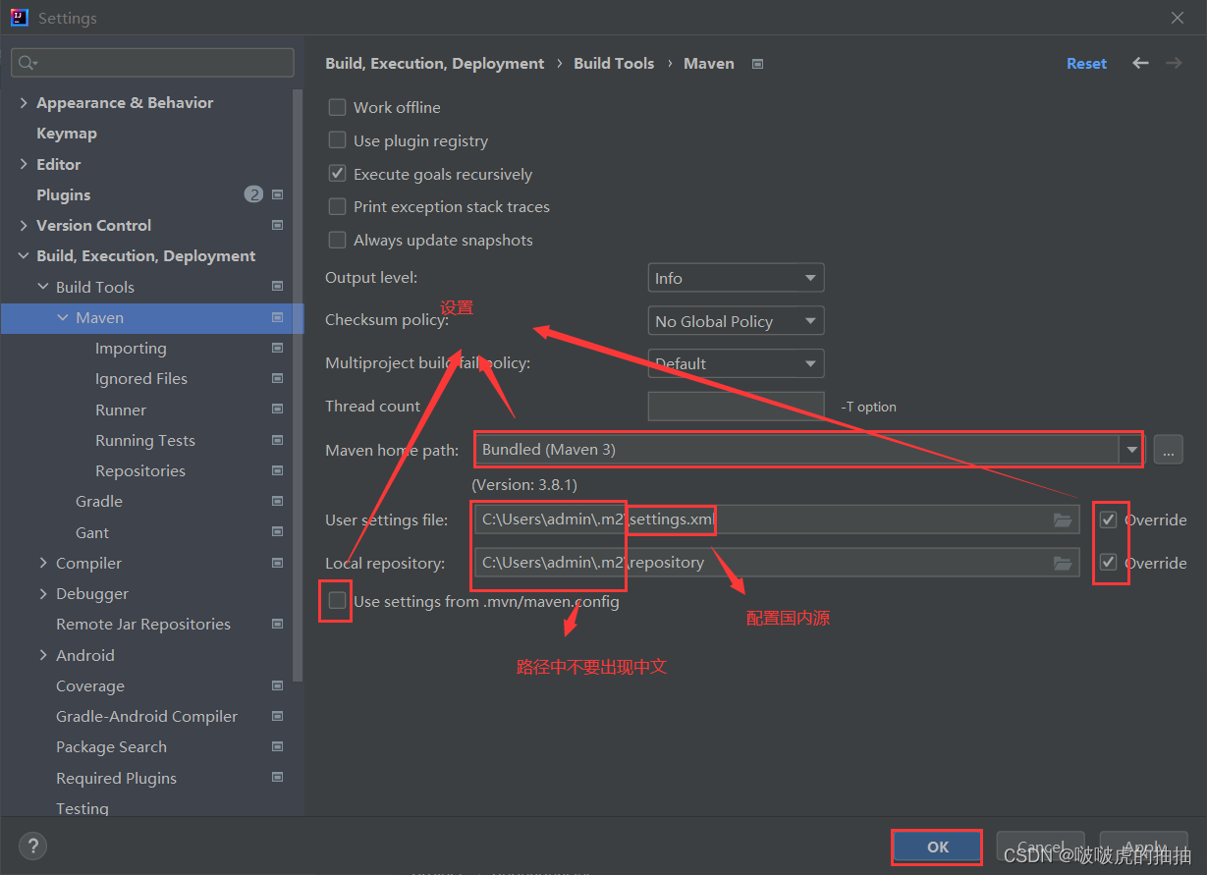This screenshot has height=875, width=1207.
Task: Click the project-level icon beside Remote Jar Repositories
Action: point(277,624)
